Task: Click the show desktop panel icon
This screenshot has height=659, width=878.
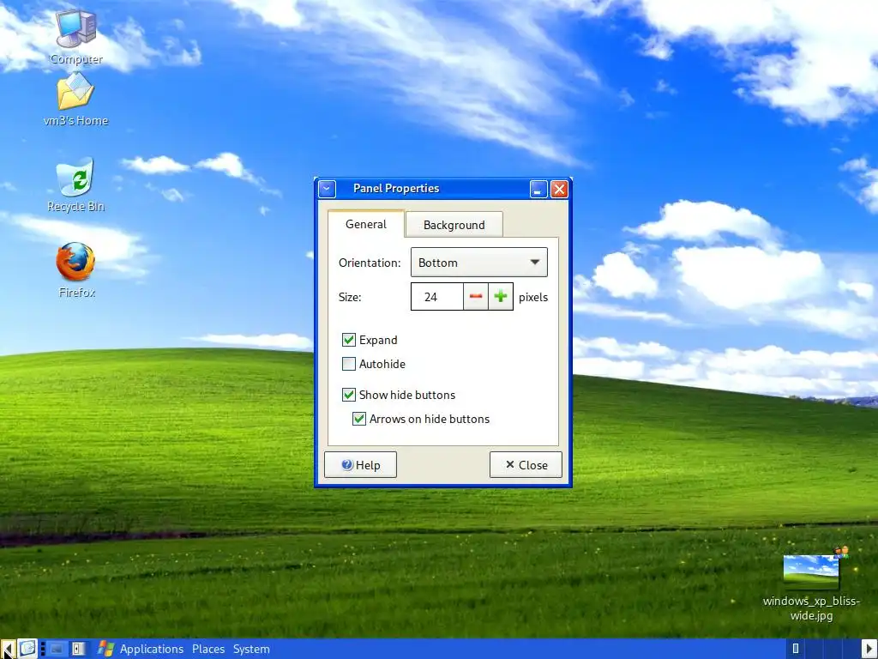Action: coord(27,649)
